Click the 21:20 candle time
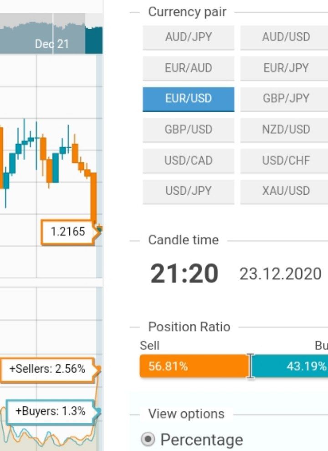The width and height of the screenshot is (328, 451). tap(184, 274)
